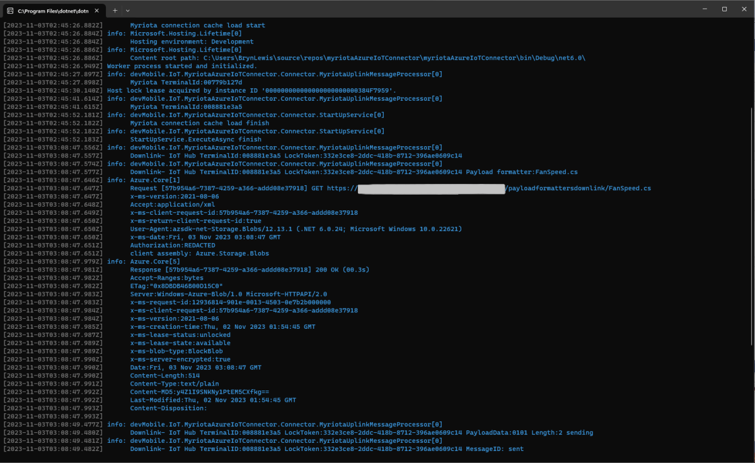Click timestamp '[2023-11-03T02:45:30.140Z]'
The image size is (755, 463).
[x=53, y=91]
